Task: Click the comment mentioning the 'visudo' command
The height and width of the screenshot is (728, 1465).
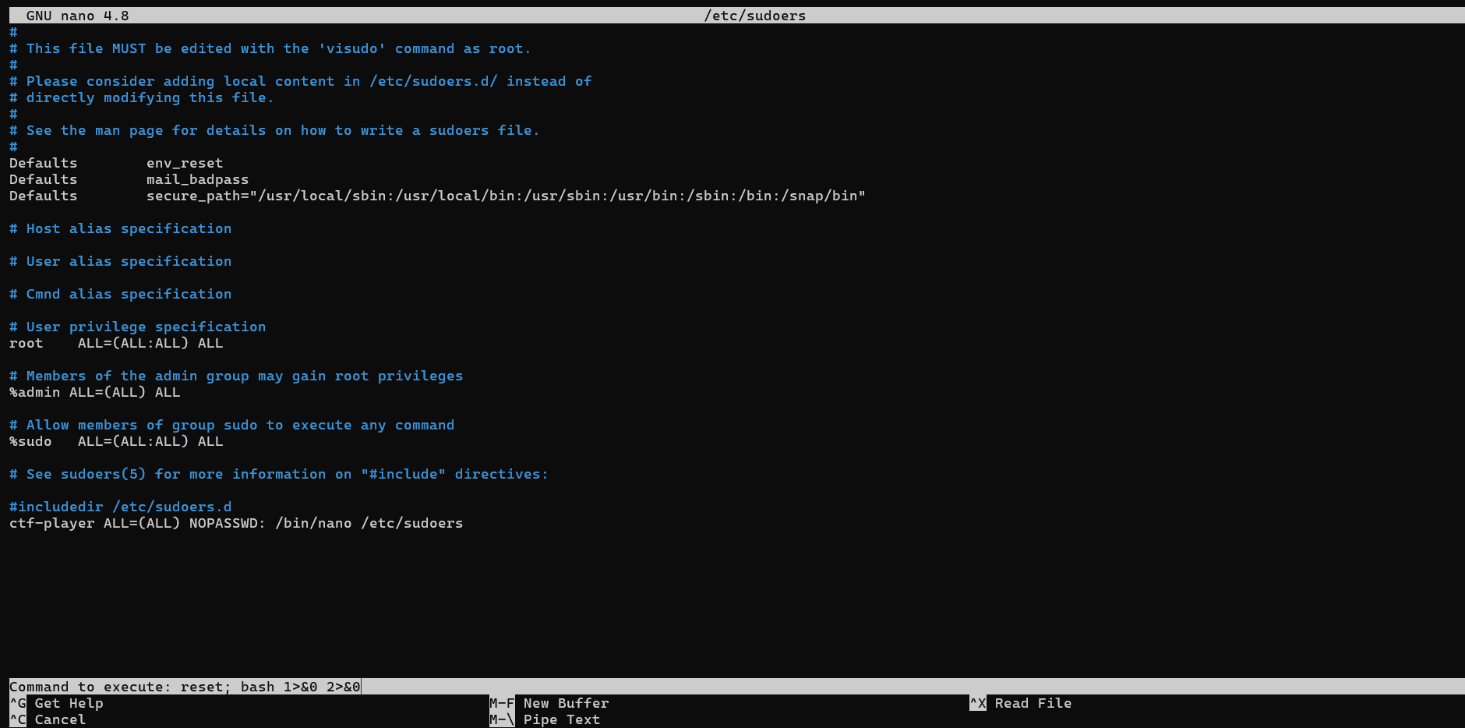Action: coord(270,48)
